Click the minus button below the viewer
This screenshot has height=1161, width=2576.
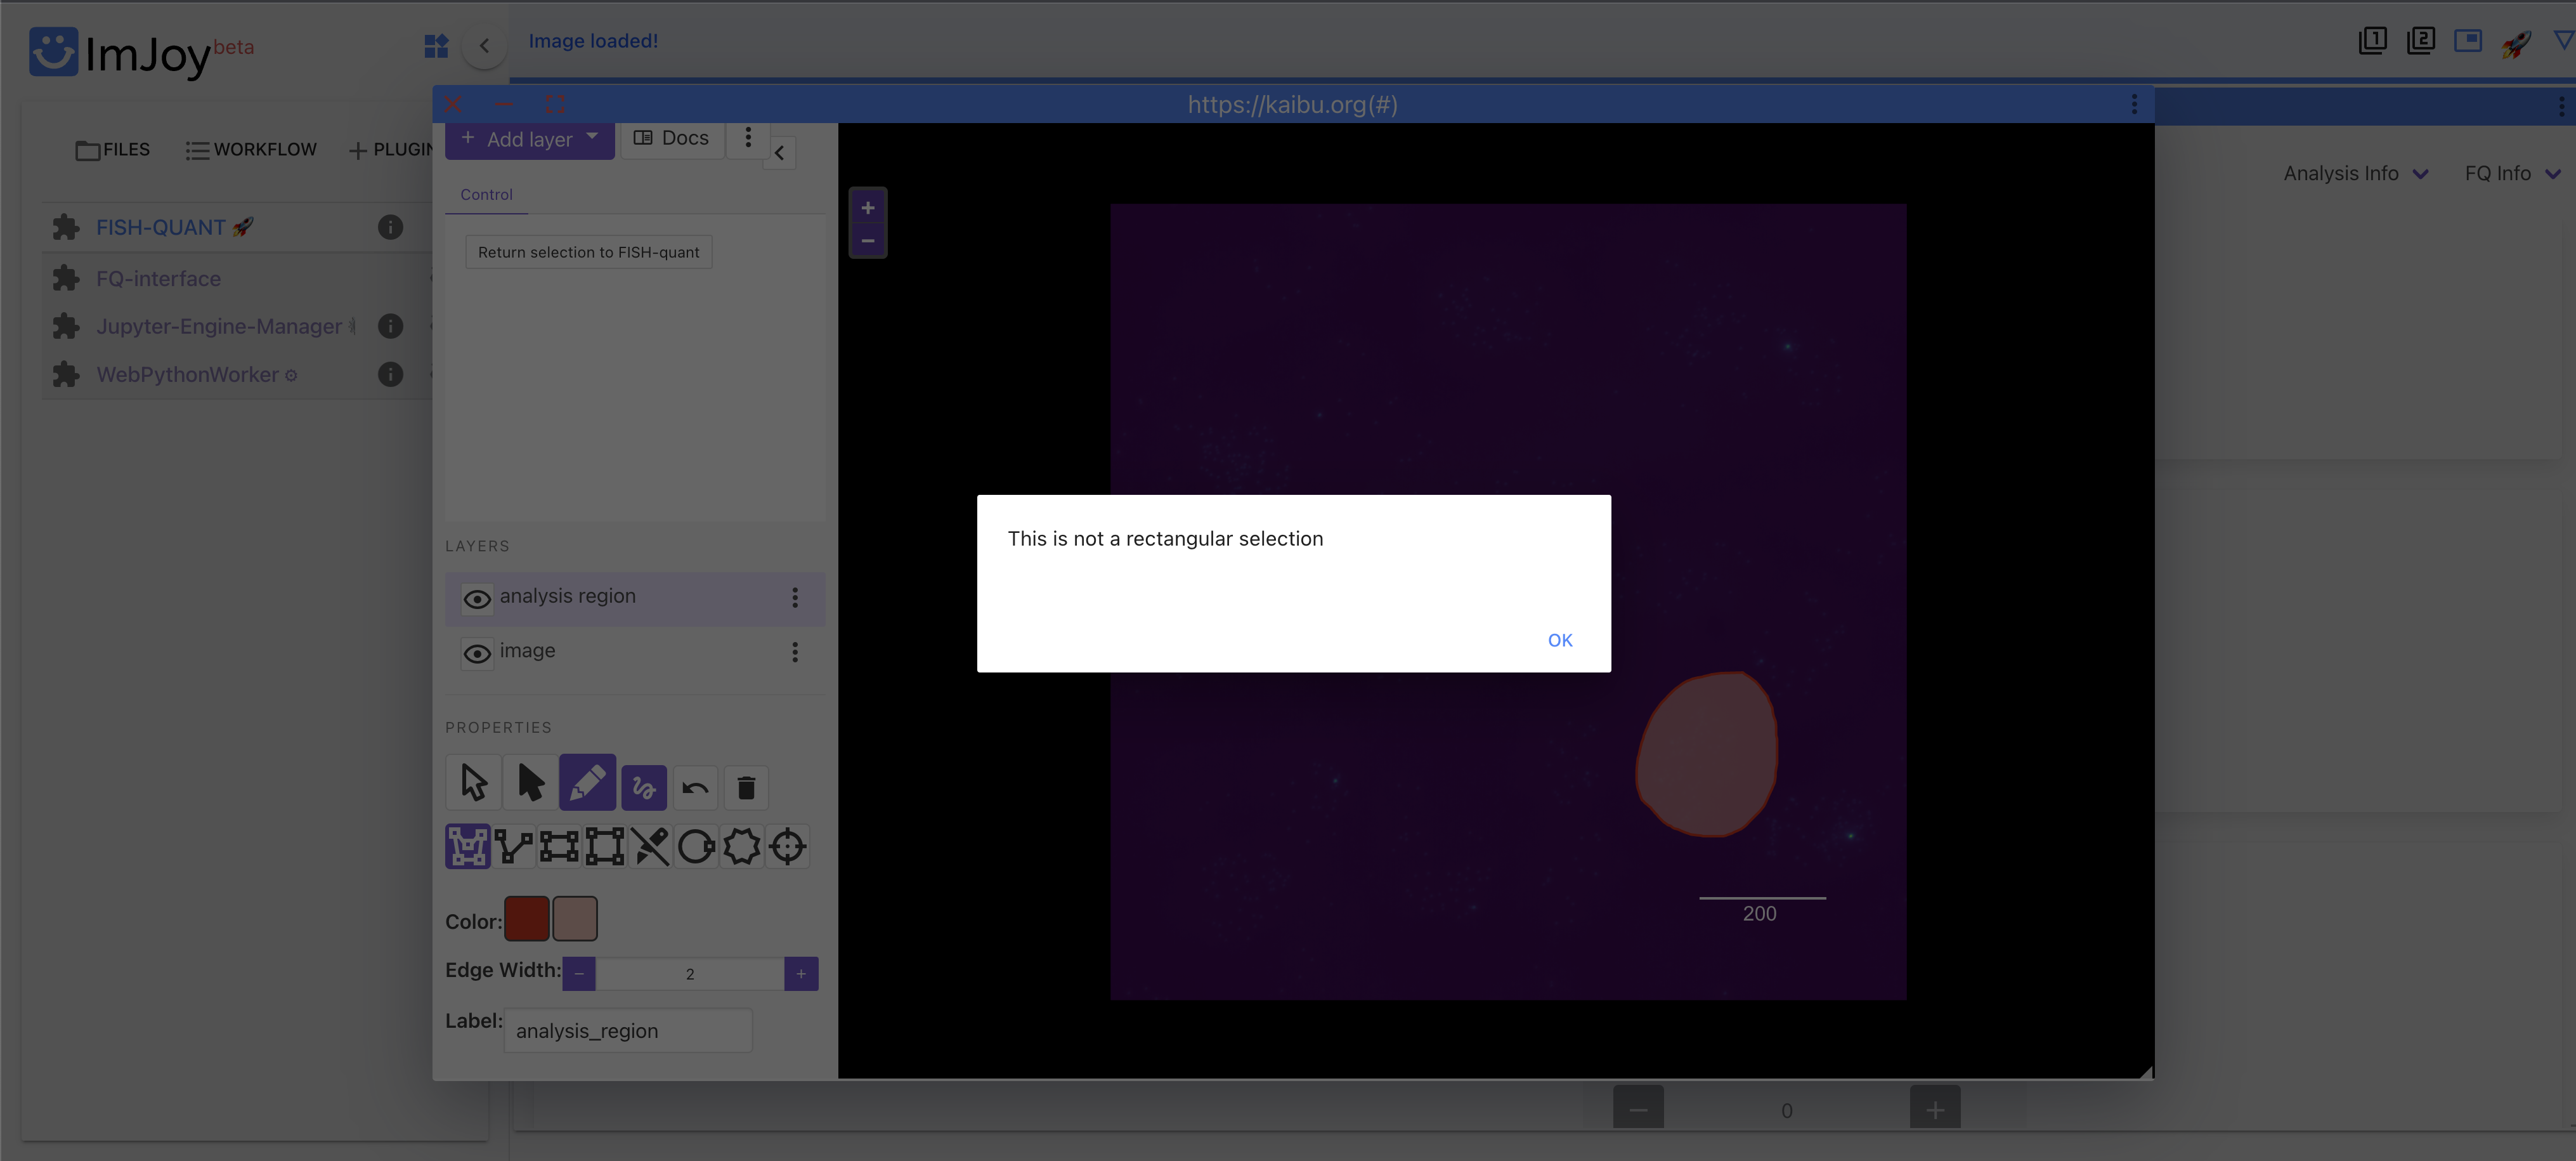pos(1638,1109)
